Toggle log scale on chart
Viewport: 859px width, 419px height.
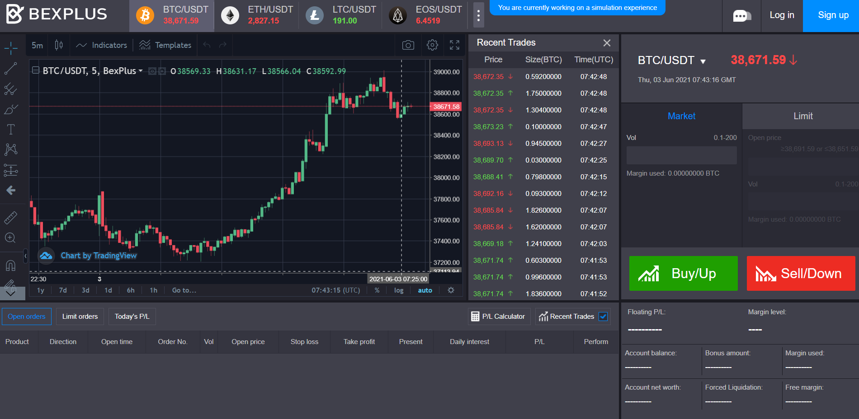tap(399, 290)
